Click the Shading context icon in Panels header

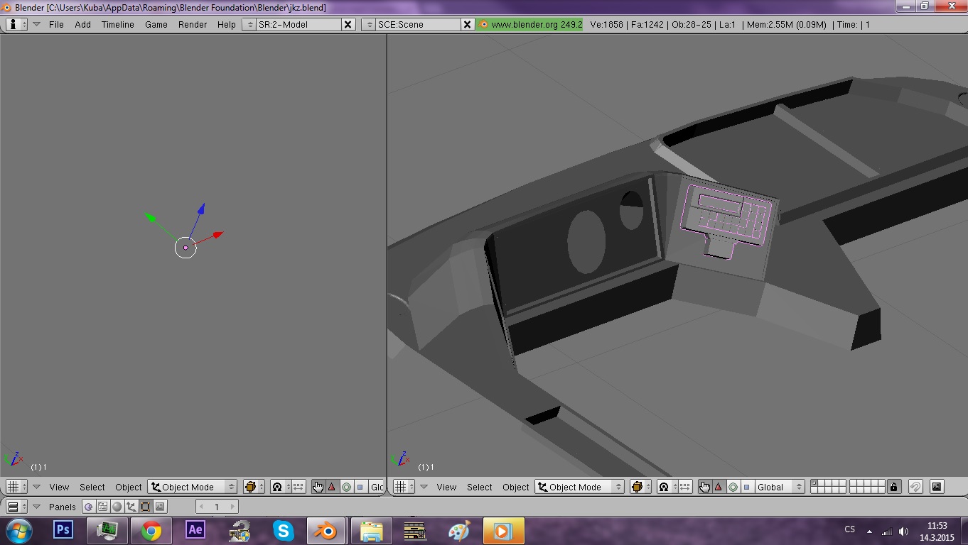[x=117, y=507]
